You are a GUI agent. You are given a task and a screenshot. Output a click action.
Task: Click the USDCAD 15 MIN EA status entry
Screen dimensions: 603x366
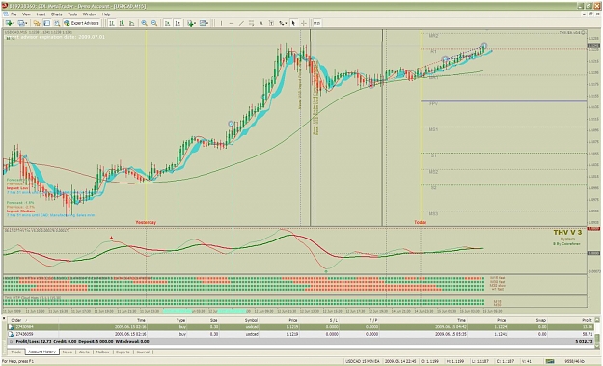tap(362, 361)
